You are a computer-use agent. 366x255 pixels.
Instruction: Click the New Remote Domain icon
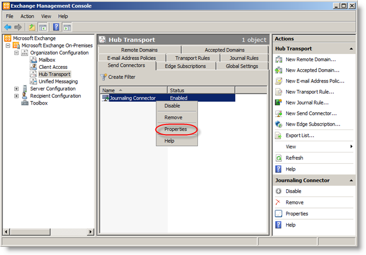pyautogui.click(x=279, y=59)
